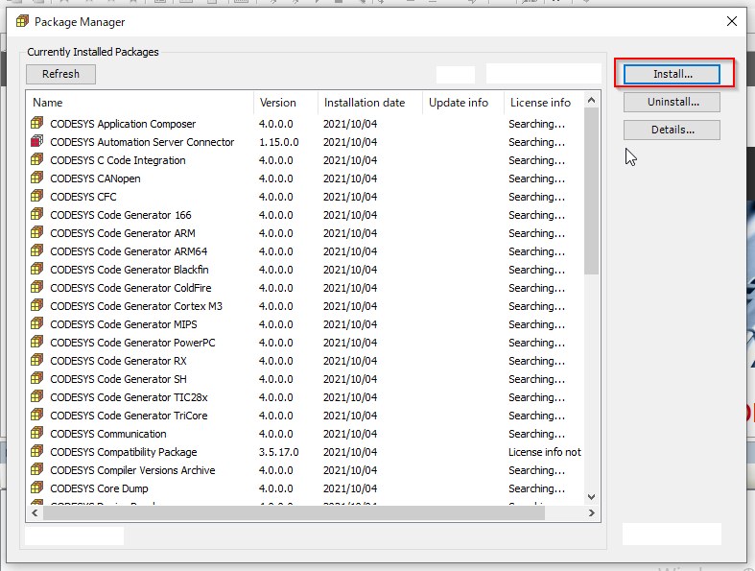Click the Package Manager title bar icon
Image resolution: width=755 pixels, height=571 pixels.
click(x=22, y=22)
